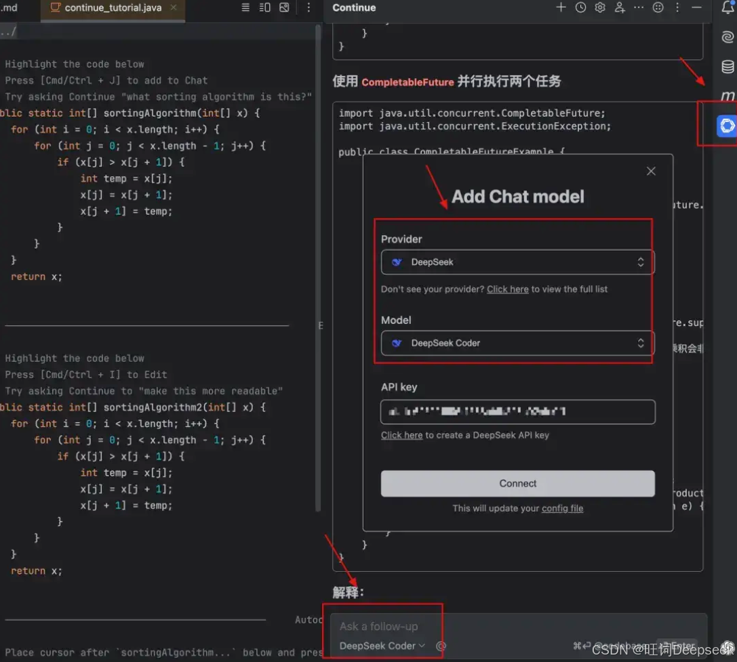Click the sortingAlgorithm( method declaration line
The image size is (737, 662).
point(130,113)
